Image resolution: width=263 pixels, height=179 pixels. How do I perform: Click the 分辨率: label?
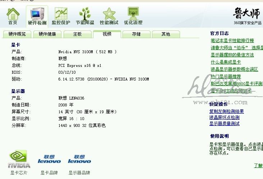point(19,125)
